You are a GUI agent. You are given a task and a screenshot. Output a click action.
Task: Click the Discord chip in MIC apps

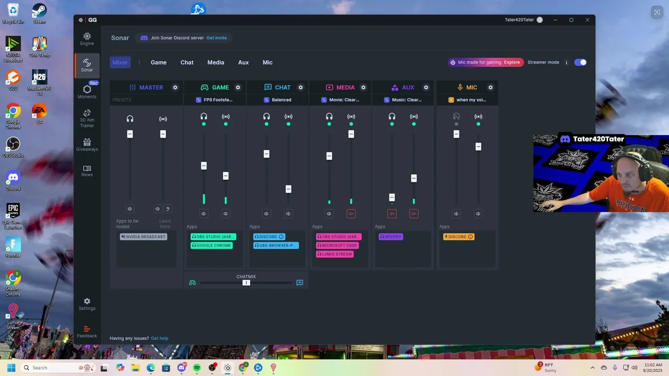pyautogui.click(x=458, y=237)
